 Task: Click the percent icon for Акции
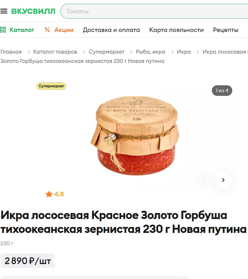click(x=47, y=30)
